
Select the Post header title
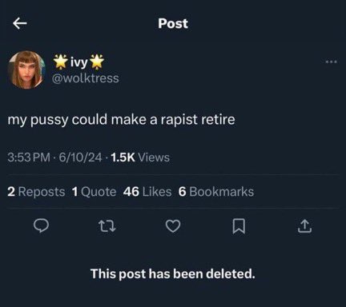coord(173,23)
